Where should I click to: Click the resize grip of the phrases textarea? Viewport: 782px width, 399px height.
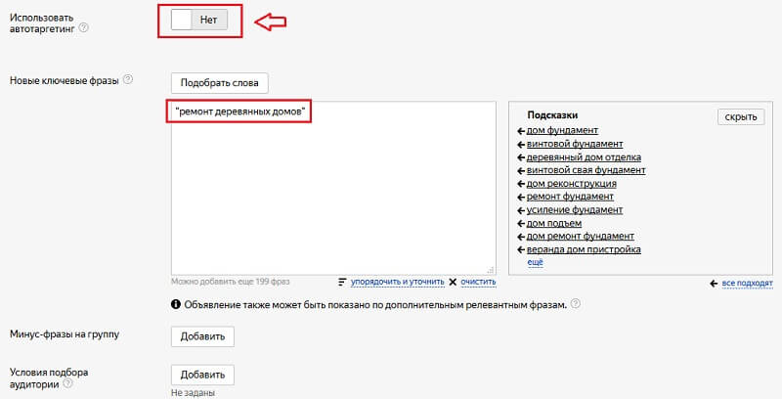(491, 270)
